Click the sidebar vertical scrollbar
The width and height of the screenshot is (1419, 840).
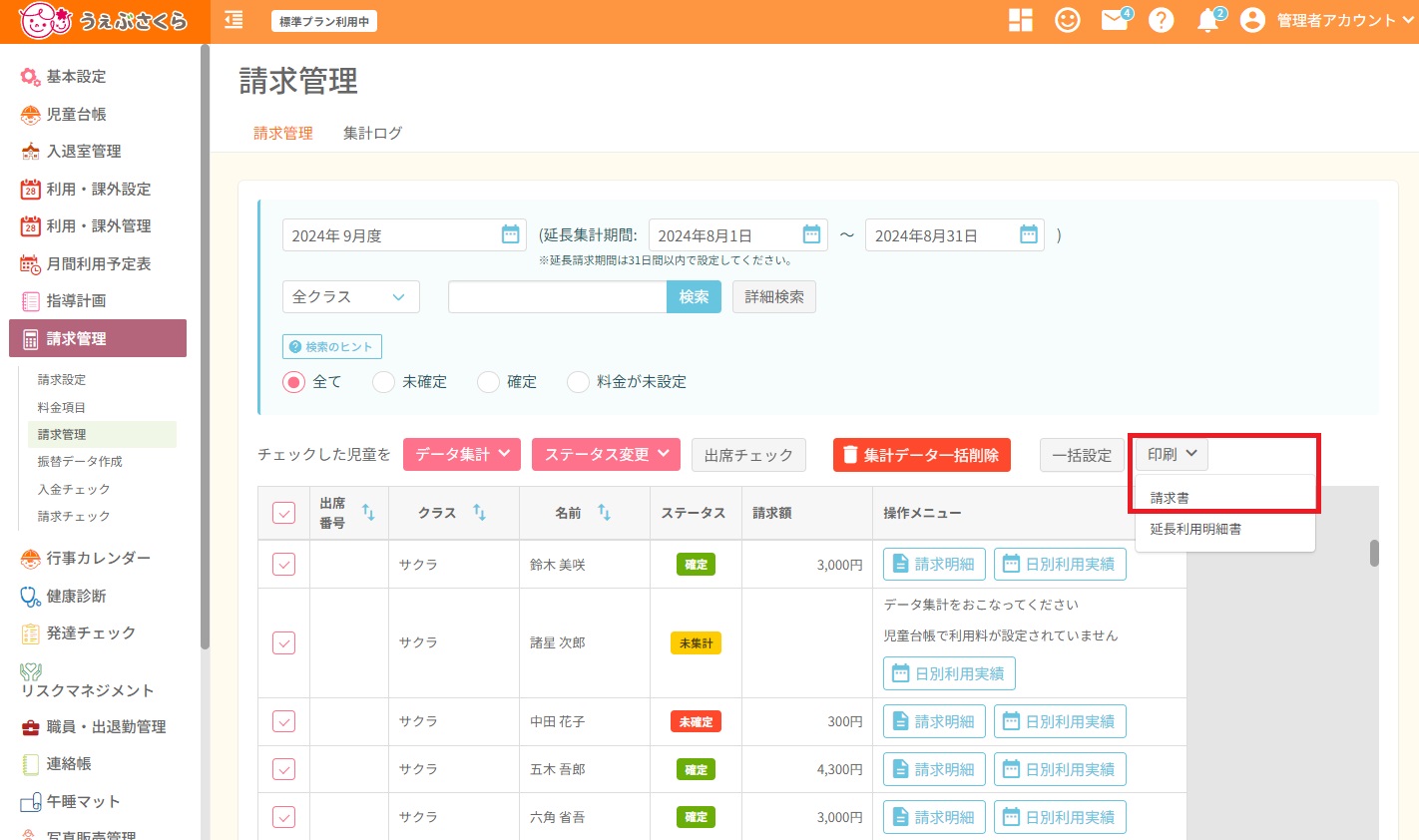pos(206,345)
